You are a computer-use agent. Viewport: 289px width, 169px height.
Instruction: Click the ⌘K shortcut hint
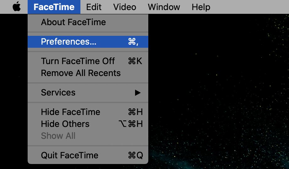(135, 61)
